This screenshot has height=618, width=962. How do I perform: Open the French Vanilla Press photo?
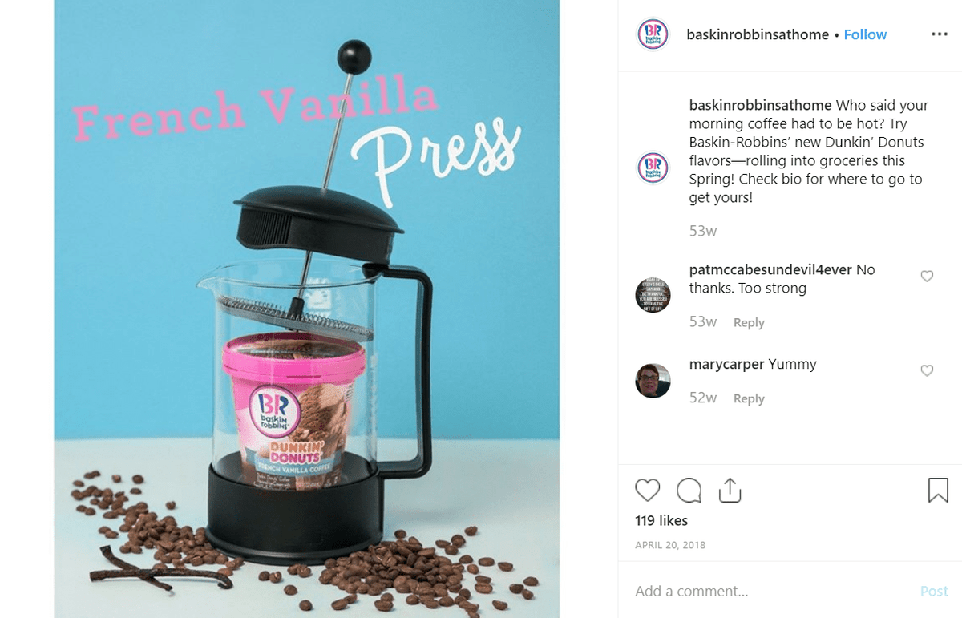pyautogui.click(x=307, y=309)
